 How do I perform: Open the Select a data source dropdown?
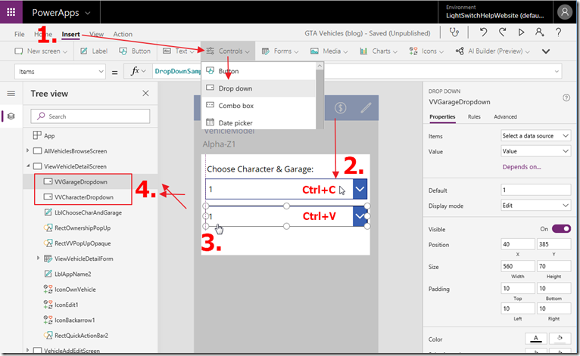pos(535,136)
